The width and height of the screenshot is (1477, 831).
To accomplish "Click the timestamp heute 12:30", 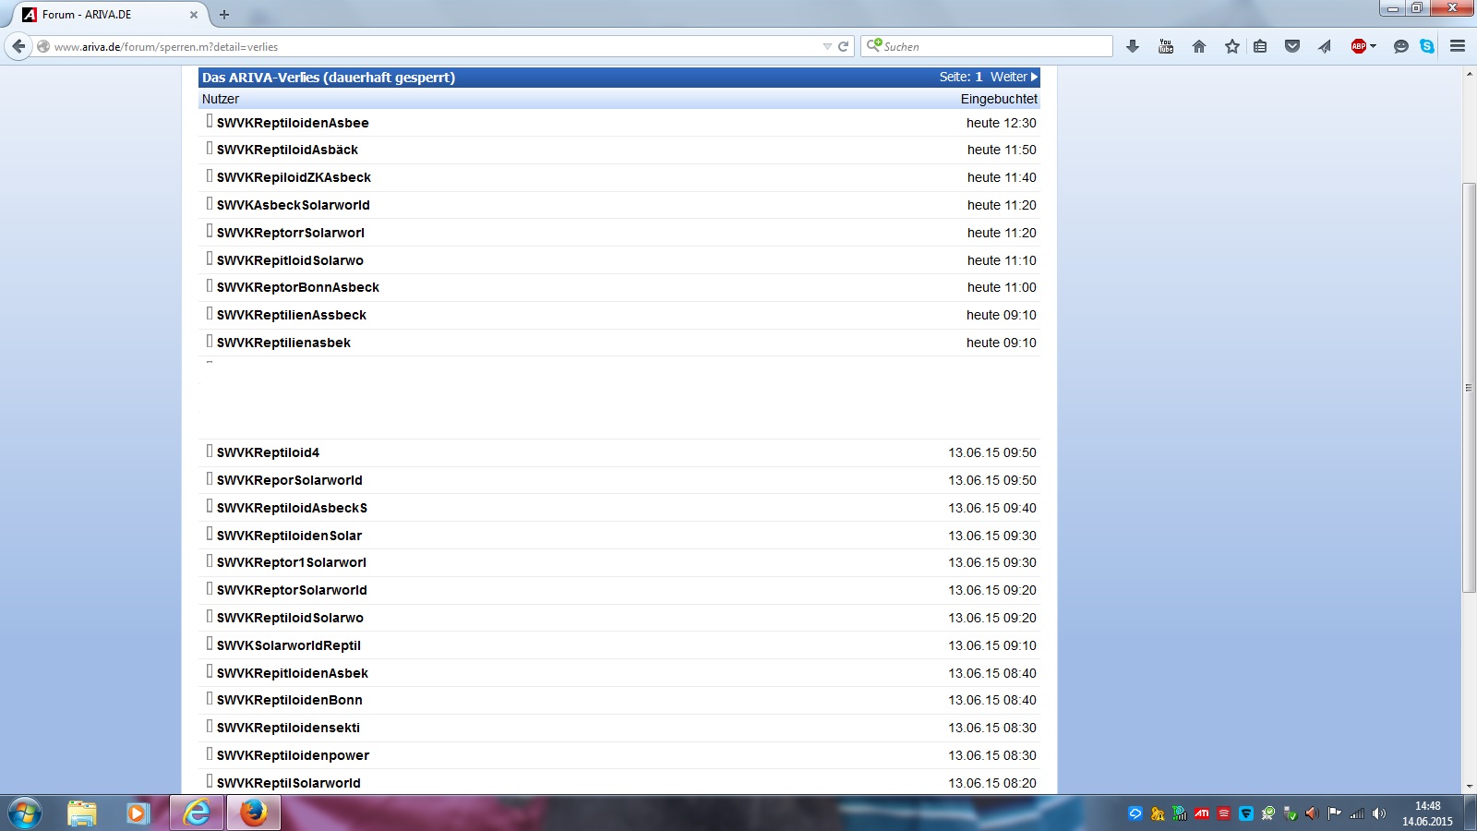I will pyautogui.click(x=1002, y=123).
